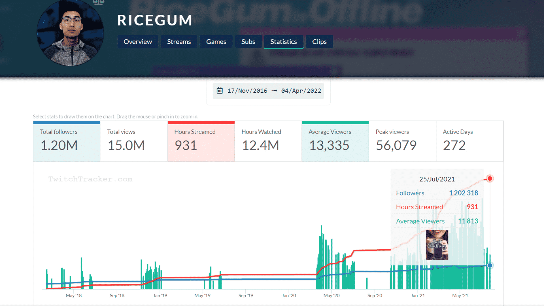This screenshot has height=306, width=544.
Task: Enable the Peak viewers stat
Action: [x=402, y=141]
